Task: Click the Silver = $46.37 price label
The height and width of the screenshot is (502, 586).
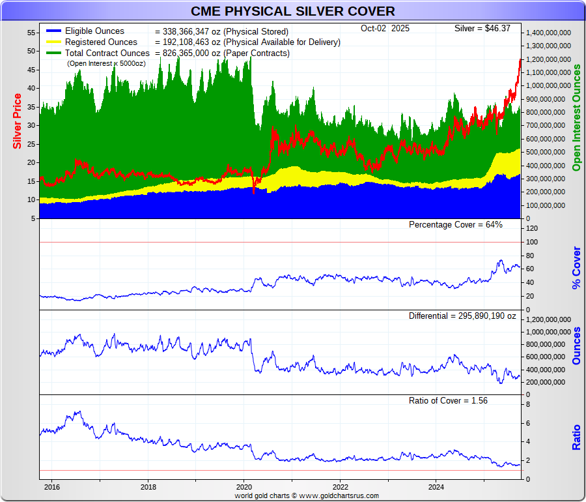Action: coord(482,29)
